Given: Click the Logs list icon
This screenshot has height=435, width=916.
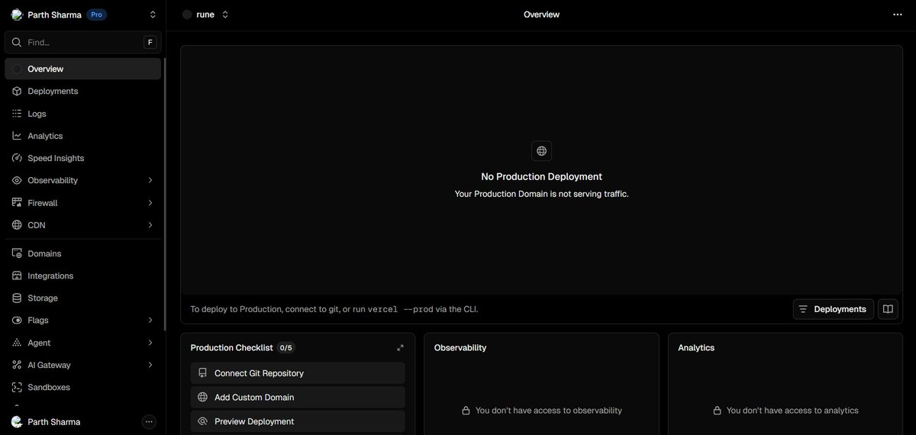Looking at the screenshot, I should pyautogui.click(x=17, y=114).
